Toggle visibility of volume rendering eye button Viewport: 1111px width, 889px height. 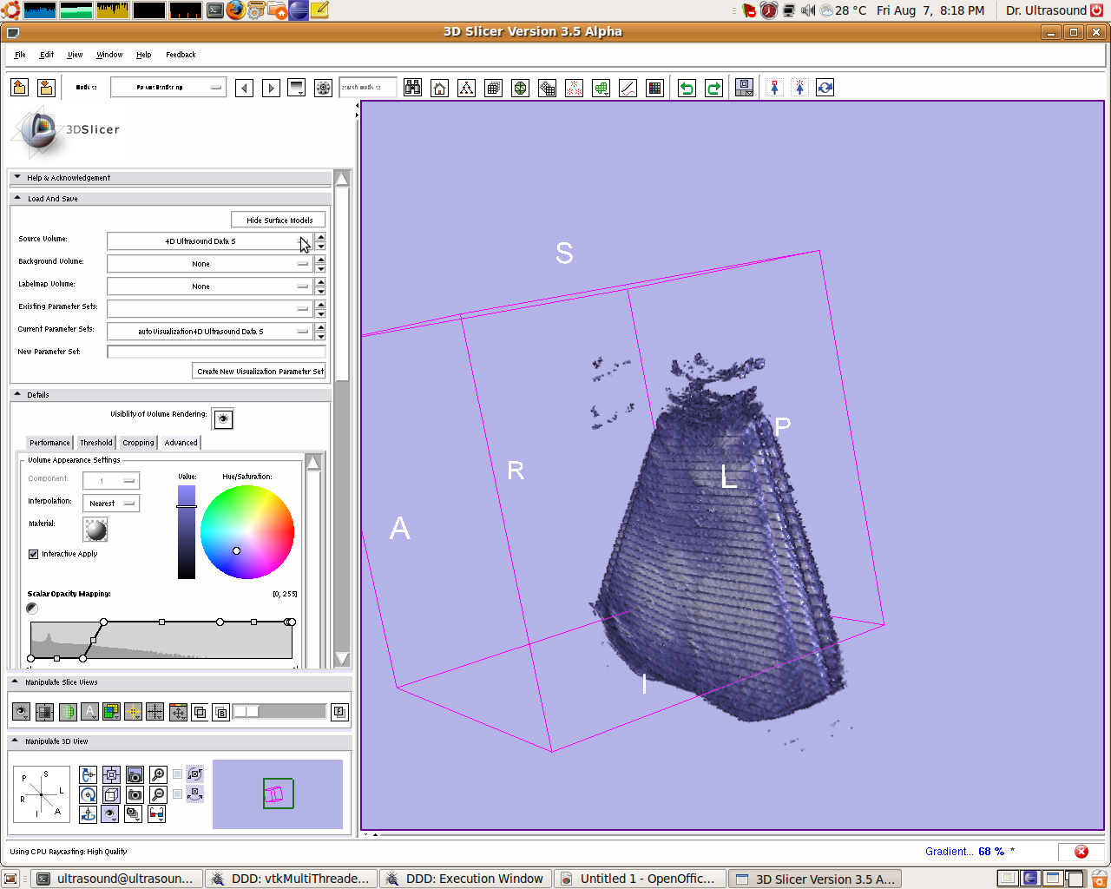pos(223,419)
